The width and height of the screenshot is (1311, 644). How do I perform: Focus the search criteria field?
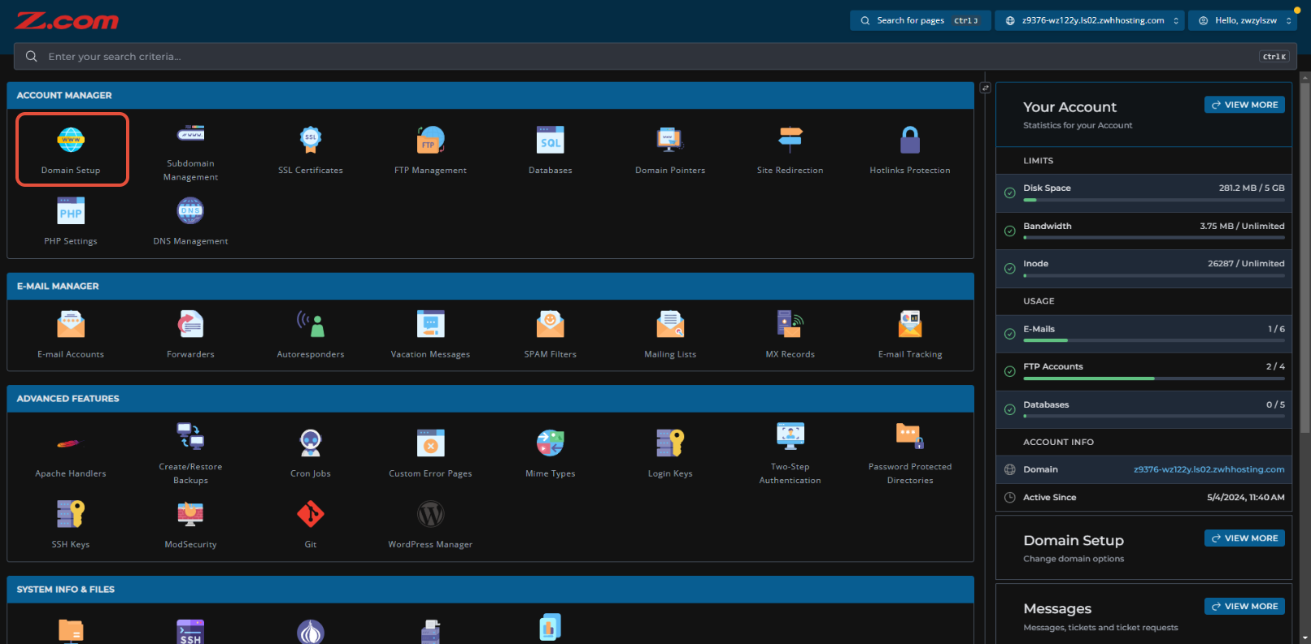click(x=655, y=56)
